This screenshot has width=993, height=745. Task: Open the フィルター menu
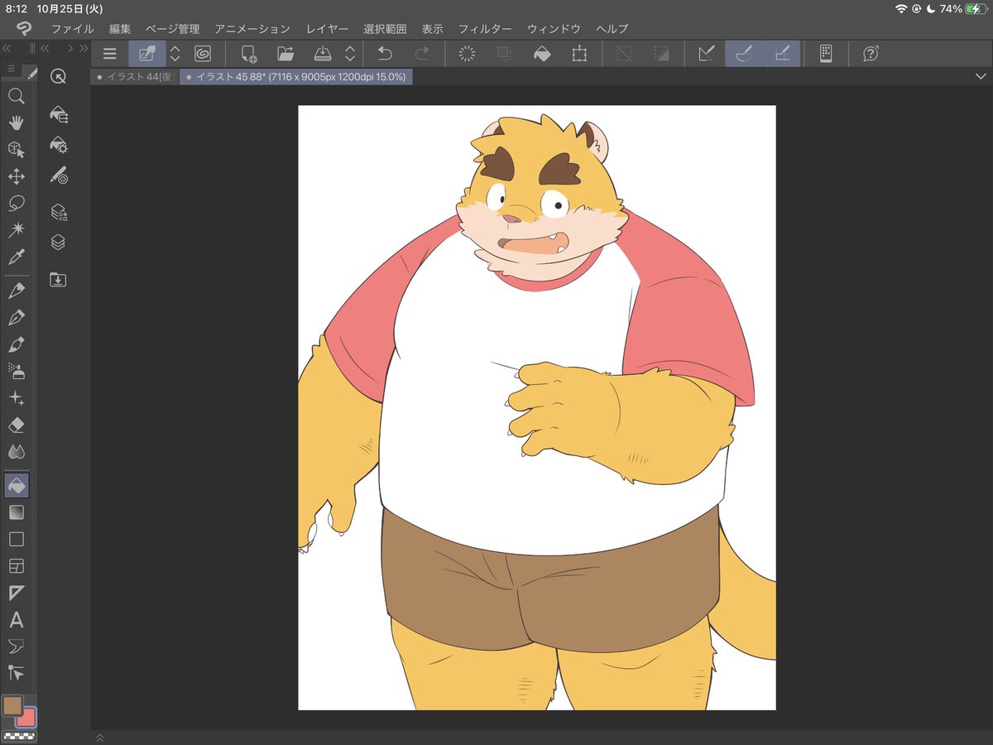tap(485, 29)
